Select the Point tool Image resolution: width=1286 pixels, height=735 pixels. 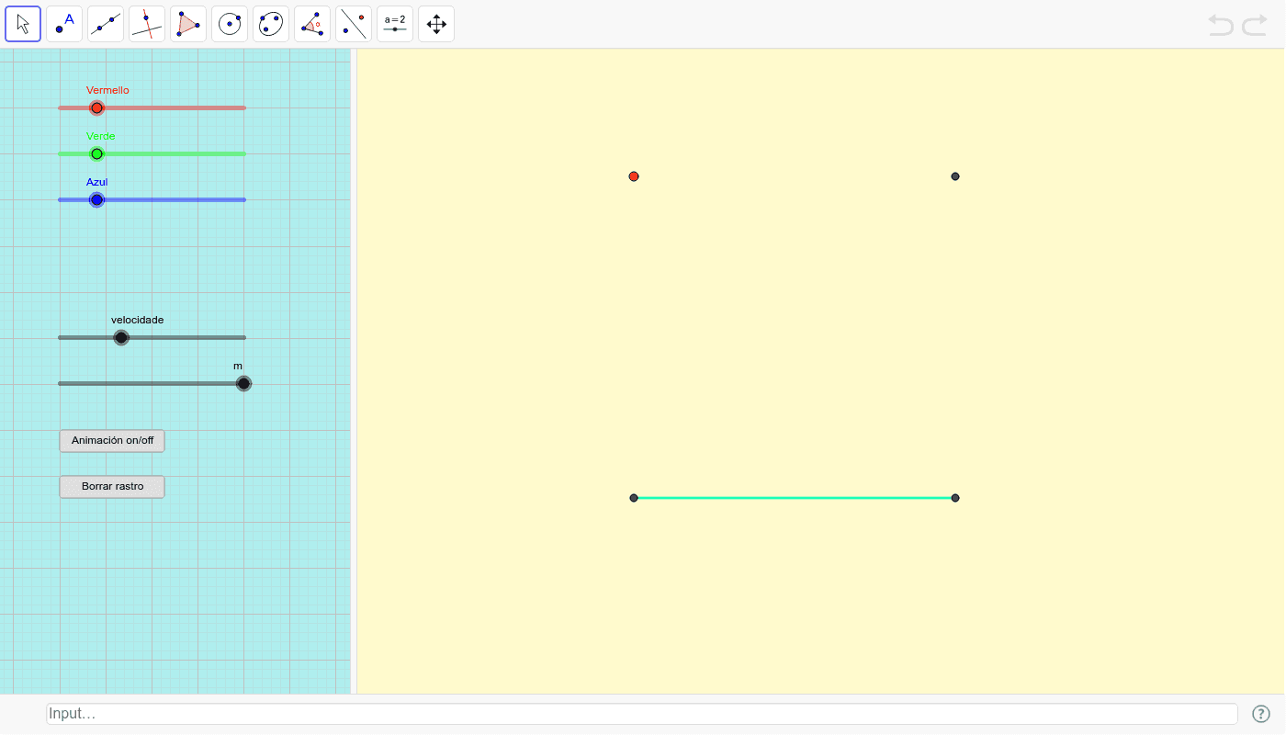tap(63, 23)
